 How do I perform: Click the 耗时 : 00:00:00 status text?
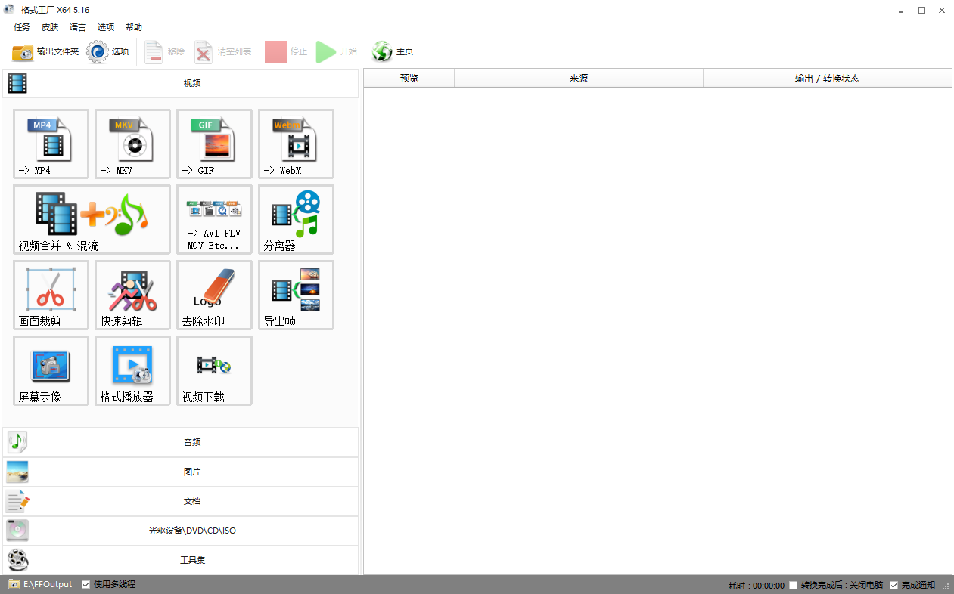757,585
